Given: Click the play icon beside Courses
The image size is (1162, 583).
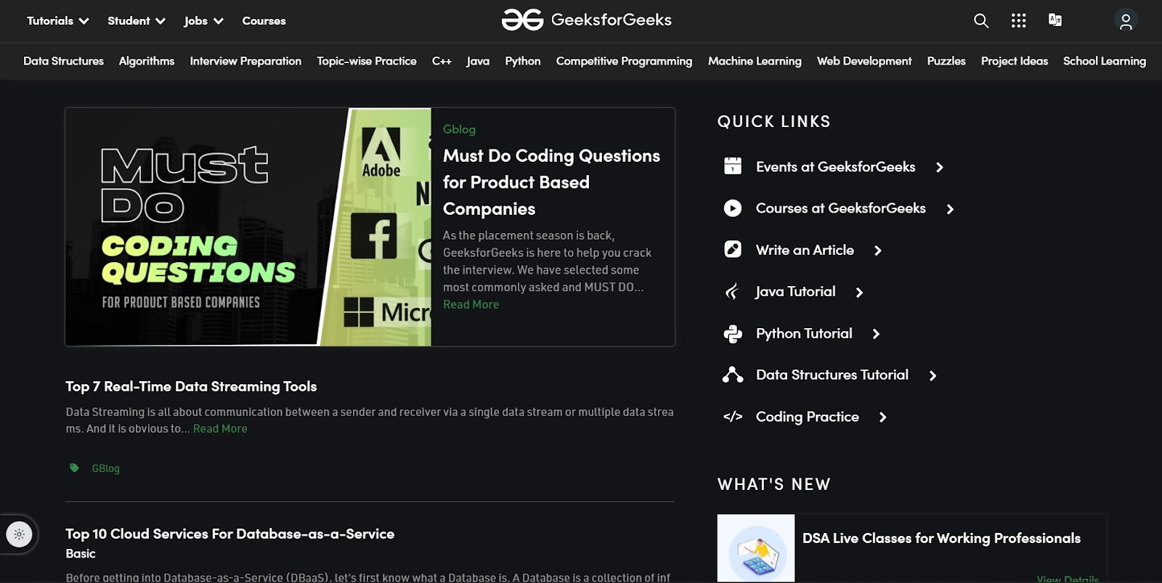Looking at the screenshot, I should (733, 208).
